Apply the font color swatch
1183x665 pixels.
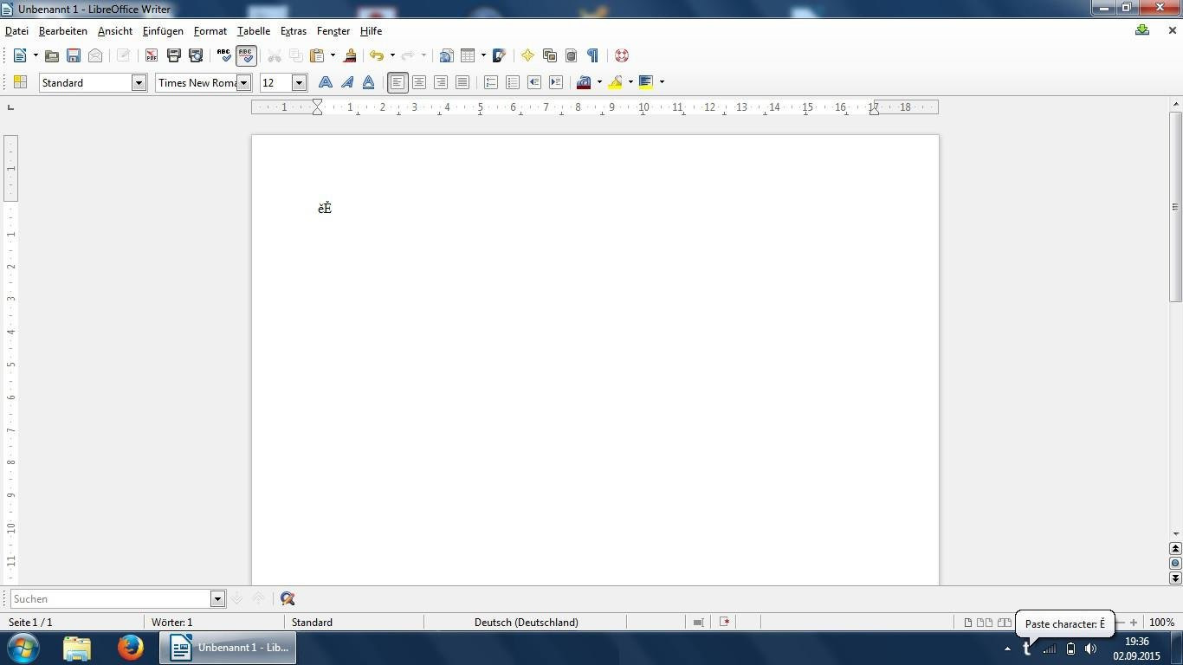point(584,82)
